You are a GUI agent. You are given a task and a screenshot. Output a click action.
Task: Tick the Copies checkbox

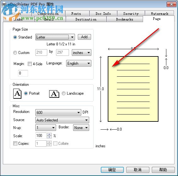[15, 144]
